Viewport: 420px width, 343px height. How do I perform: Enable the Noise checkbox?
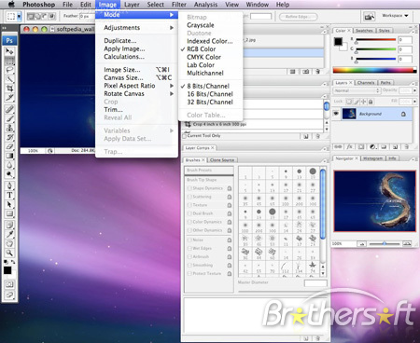pos(189,240)
